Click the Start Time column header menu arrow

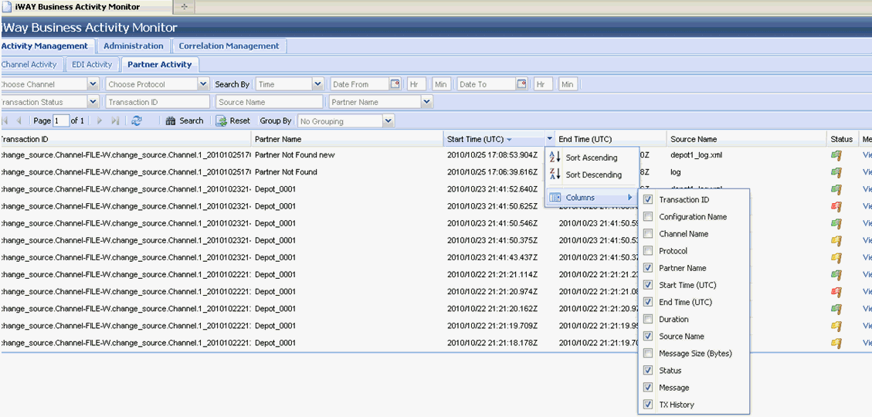coord(549,139)
